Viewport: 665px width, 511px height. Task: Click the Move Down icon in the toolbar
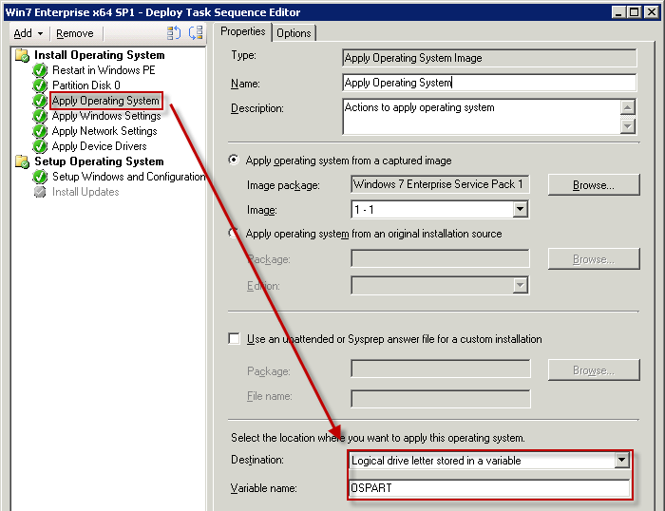(196, 32)
